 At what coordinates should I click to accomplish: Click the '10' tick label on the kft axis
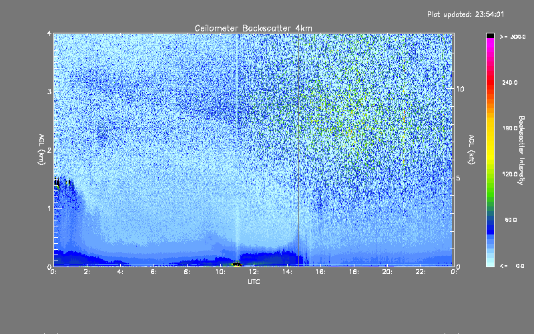(x=460, y=89)
